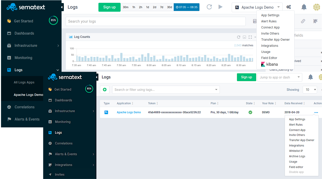Select the 7d time range

pos(162,7)
